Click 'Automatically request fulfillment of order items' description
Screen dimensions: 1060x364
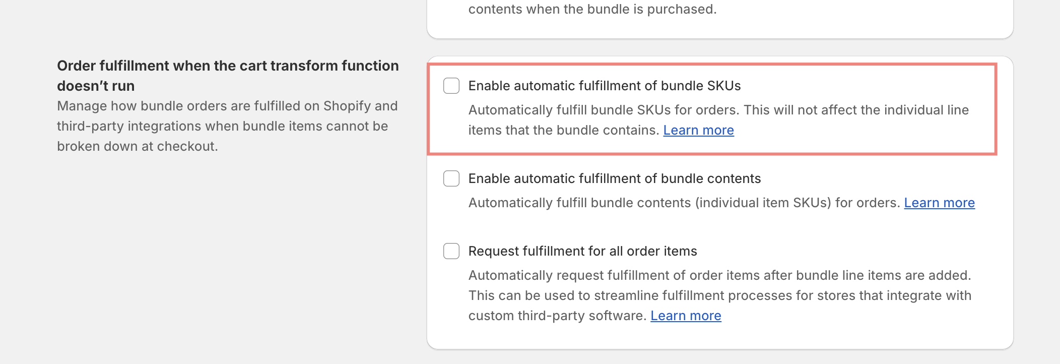pos(720,275)
